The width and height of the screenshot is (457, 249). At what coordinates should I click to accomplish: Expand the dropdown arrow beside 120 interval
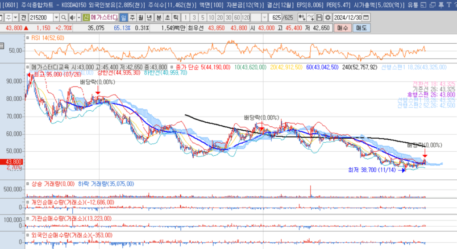[264, 17]
